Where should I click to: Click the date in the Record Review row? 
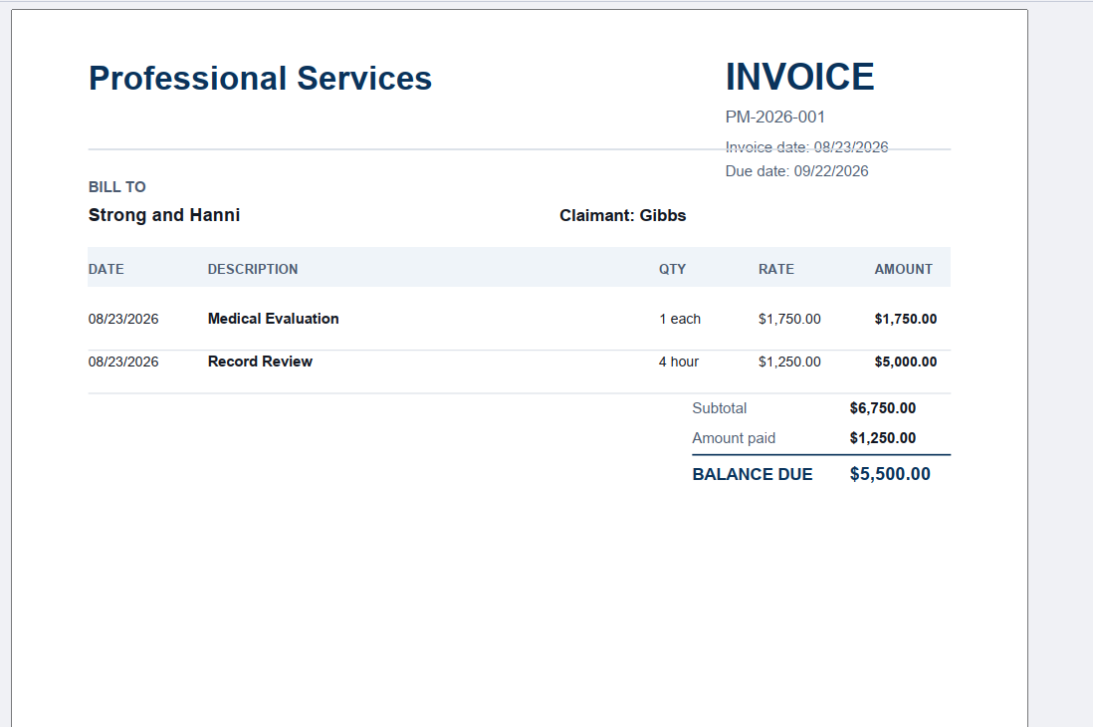123,363
